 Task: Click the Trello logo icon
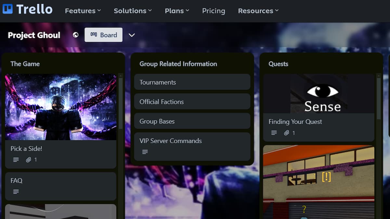[x=7, y=9]
